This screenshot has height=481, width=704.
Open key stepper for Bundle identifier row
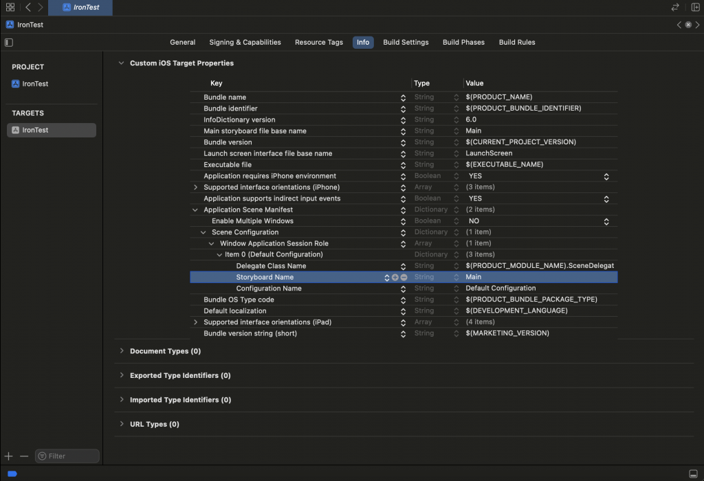tap(403, 109)
